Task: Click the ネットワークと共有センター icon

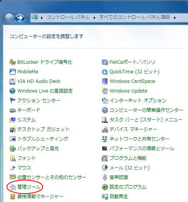Action: pyautogui.click(x=105, y=139)
